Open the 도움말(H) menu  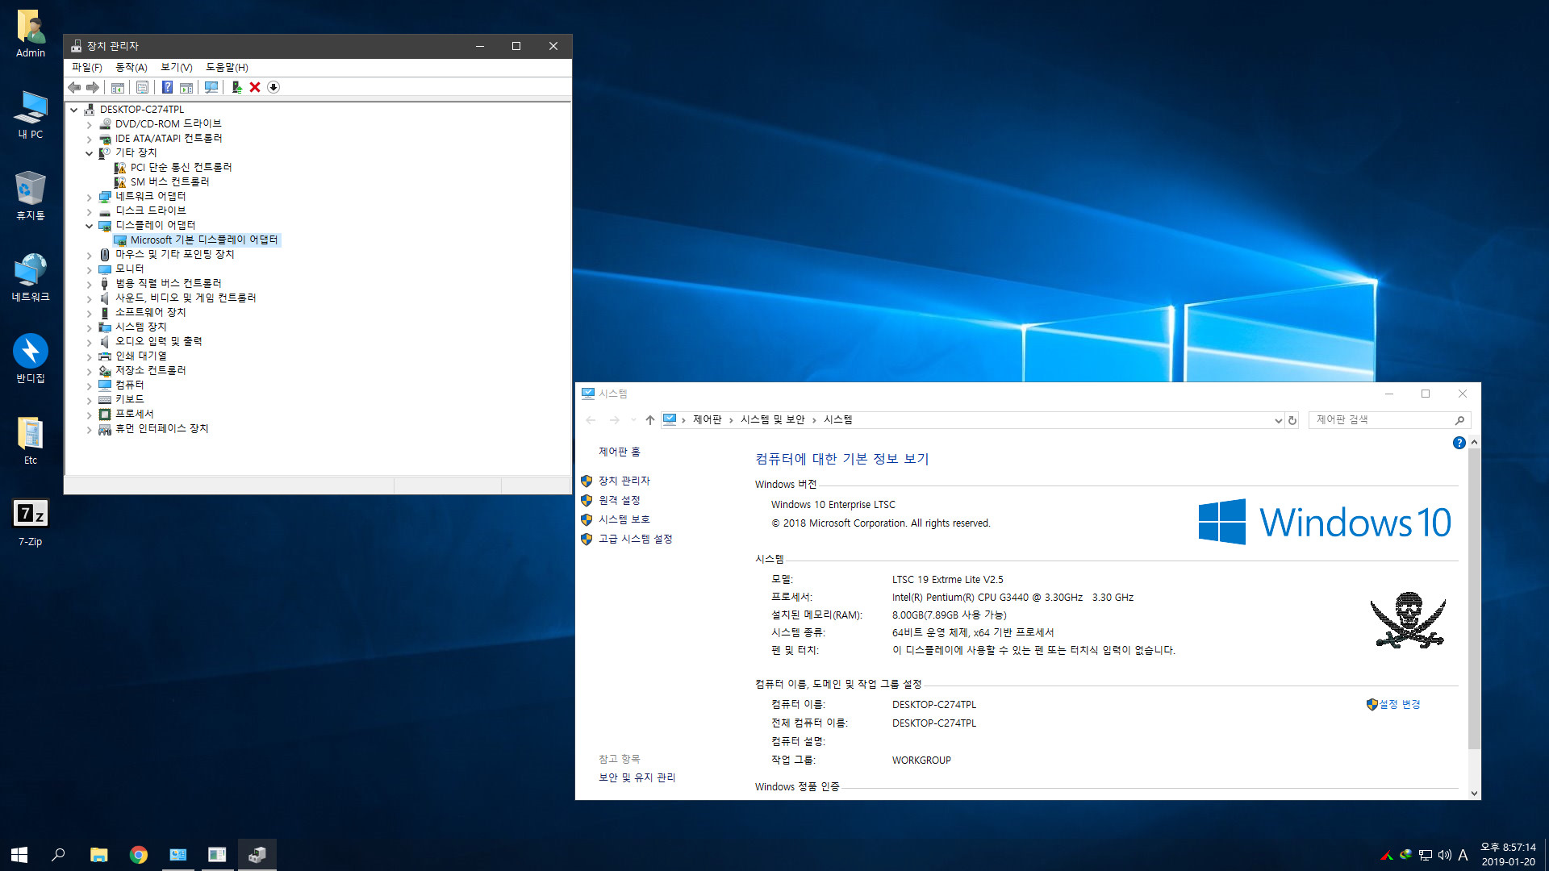point(227,67)
